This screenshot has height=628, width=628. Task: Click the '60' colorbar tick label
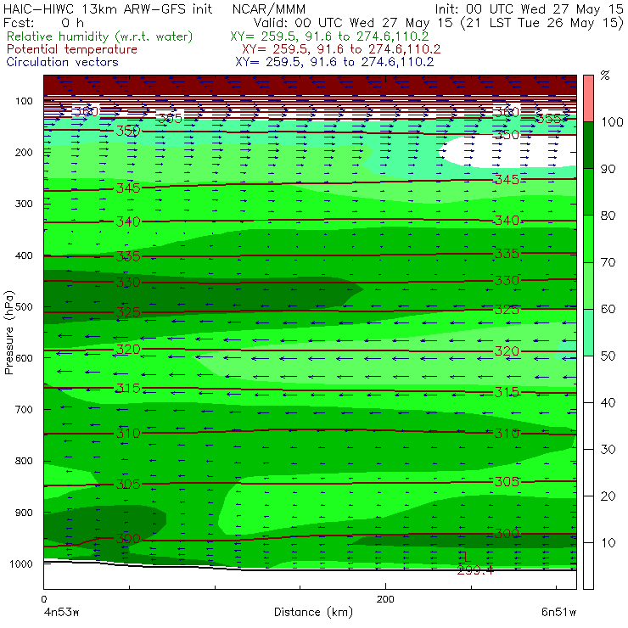coord(608,309)
